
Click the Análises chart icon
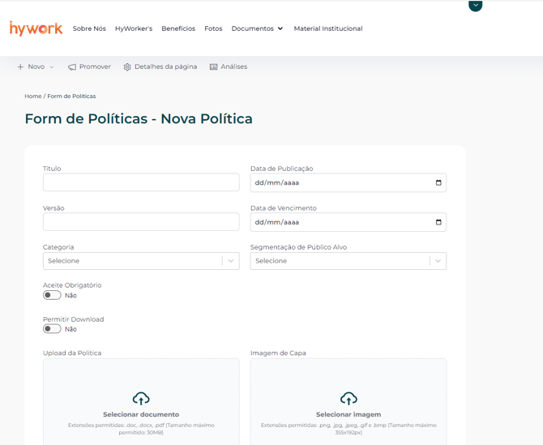pyautogui.click(x=214, y=67)
